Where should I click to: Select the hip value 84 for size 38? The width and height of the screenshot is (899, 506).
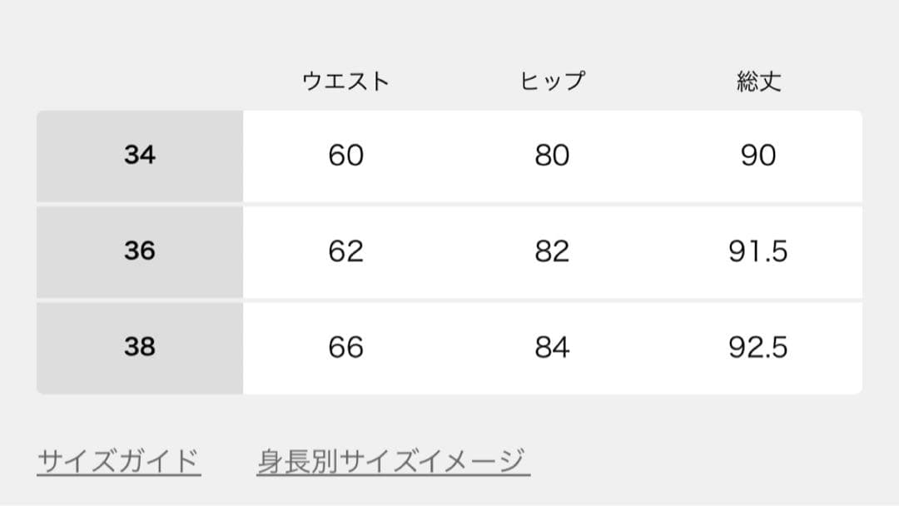551,346
